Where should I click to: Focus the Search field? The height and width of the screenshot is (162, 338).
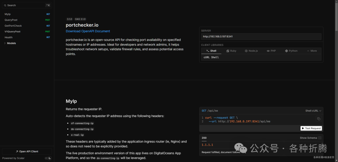27,5
